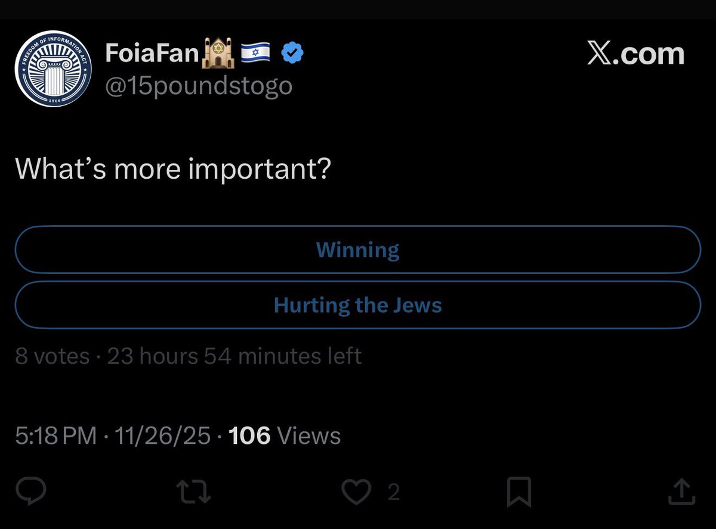Click the Israel flag emoji
Viewport: 716px width, 529px height.
255,54
